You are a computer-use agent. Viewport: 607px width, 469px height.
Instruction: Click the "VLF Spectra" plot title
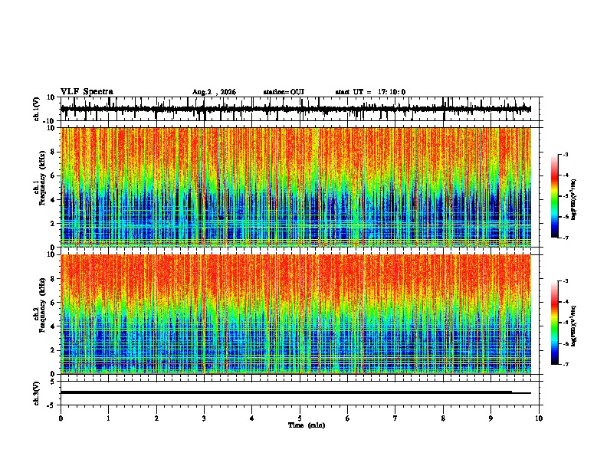(x=87, y=92)
